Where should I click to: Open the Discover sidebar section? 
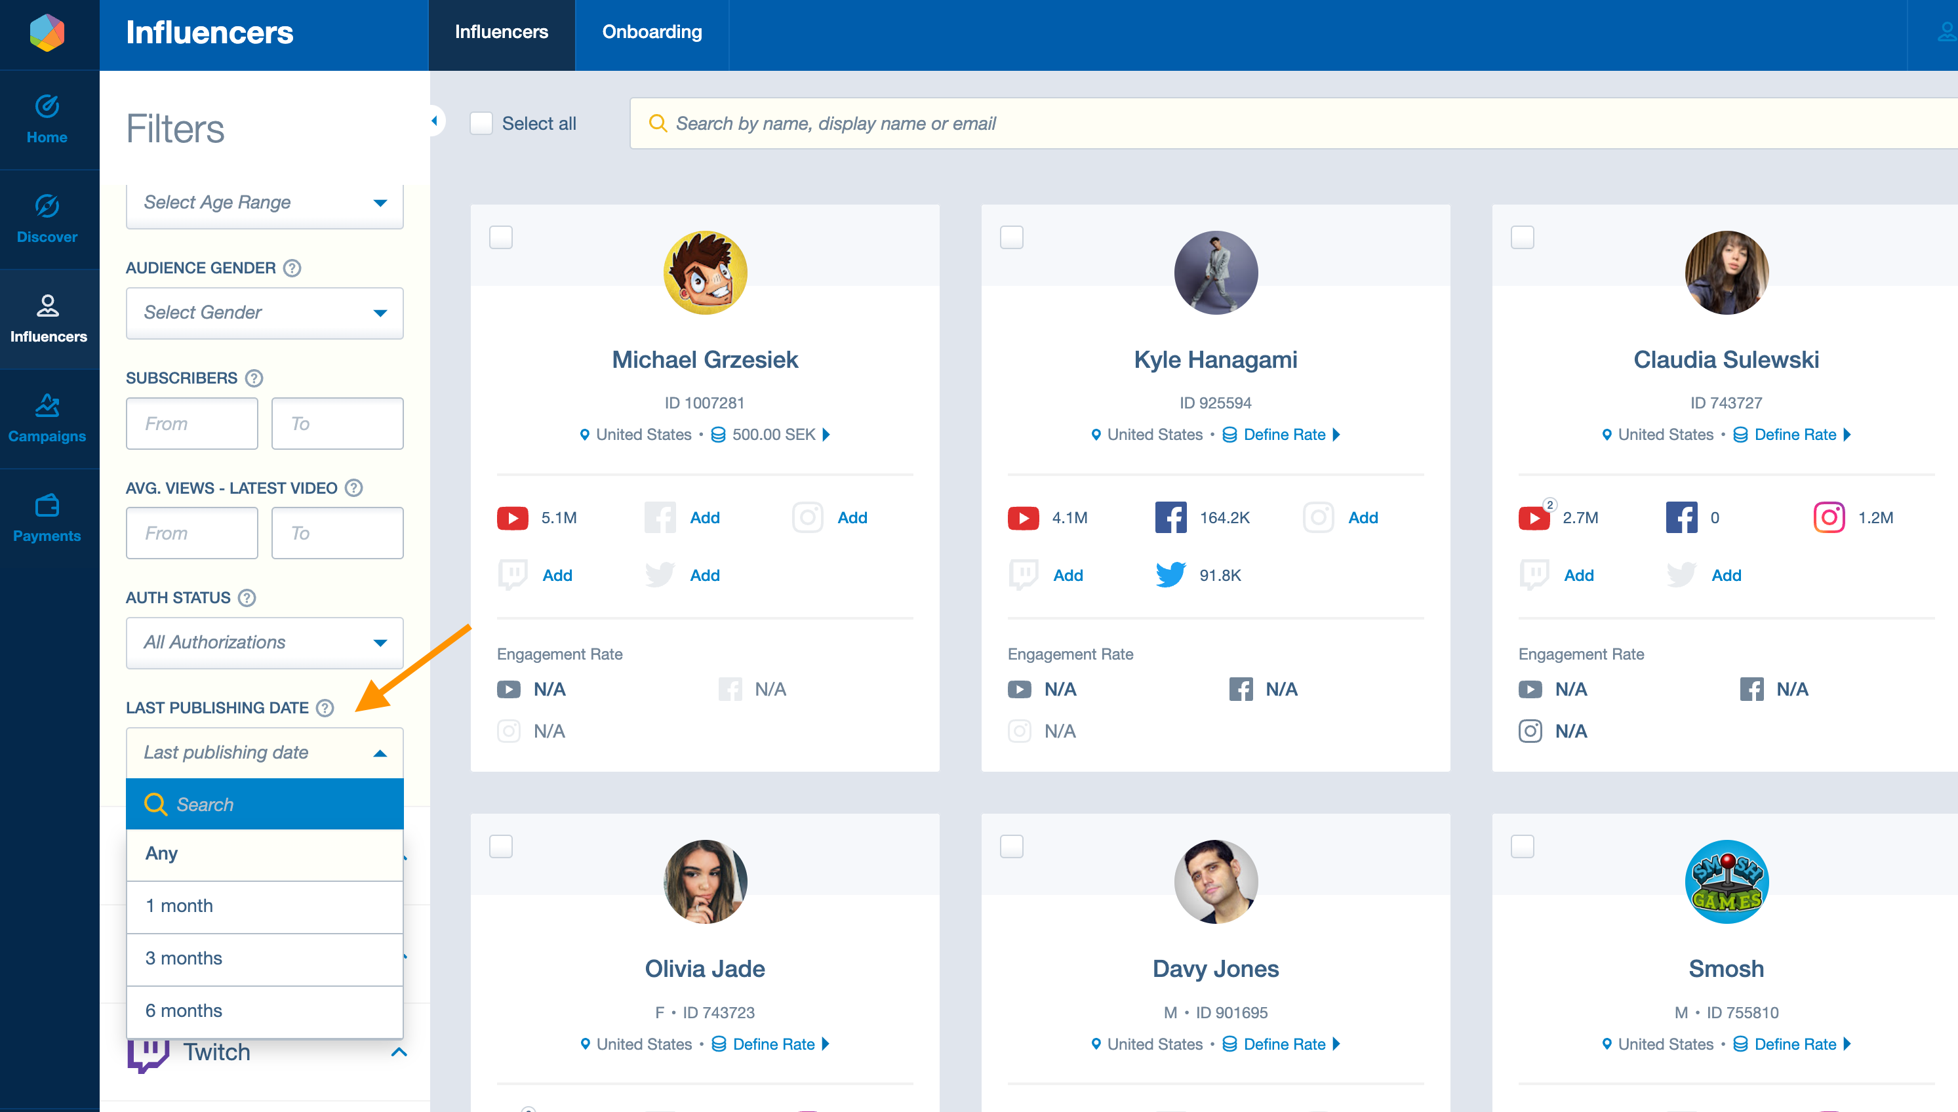point(47,219)
